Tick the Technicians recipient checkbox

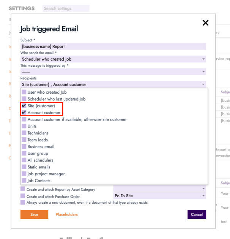pyautogui.click(x=24, y=133)
